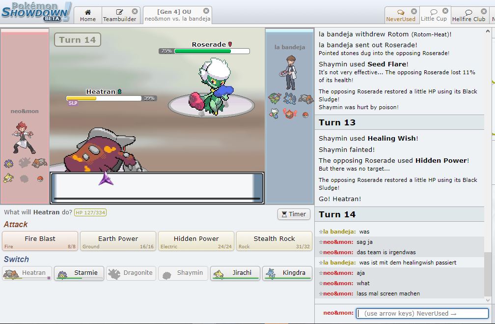Click the Pokémon Showdown logo
495x324 pixels.
pyautogui.click(x=36, y=12)
